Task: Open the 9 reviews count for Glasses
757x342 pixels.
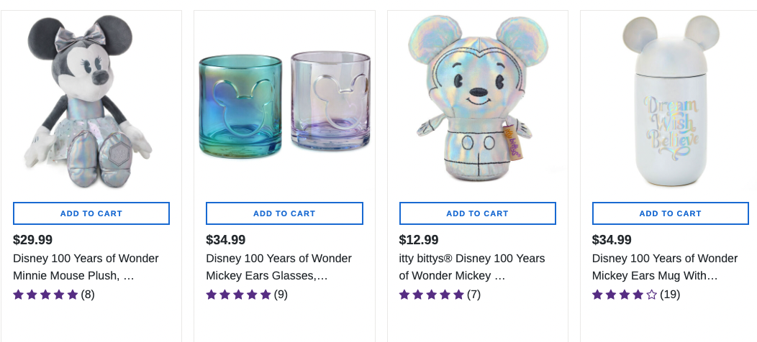Action: 281,295
